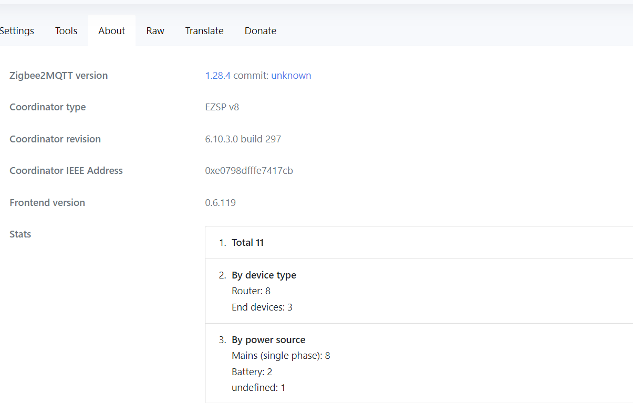Image resolution: width=633 pixels, height=403 pixels.
Task: Select the 0.6.119 frontend version value
Action: 221,202
